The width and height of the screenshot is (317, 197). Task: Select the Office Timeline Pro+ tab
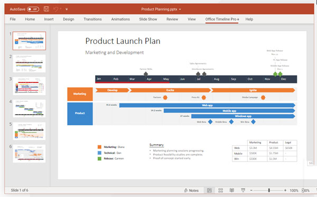(222, 19)
